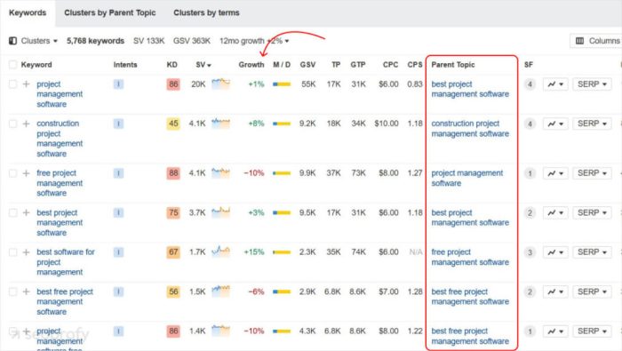622x351 pixels.
Task: Check the 'best free project management software' checkbox
Action: tap(12, 291)
